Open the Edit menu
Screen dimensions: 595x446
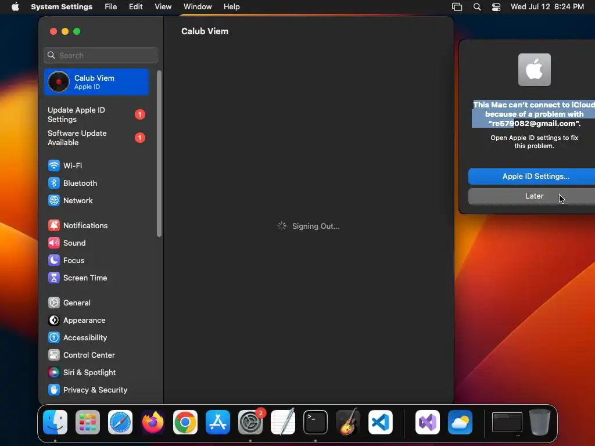tap(135, 7)
